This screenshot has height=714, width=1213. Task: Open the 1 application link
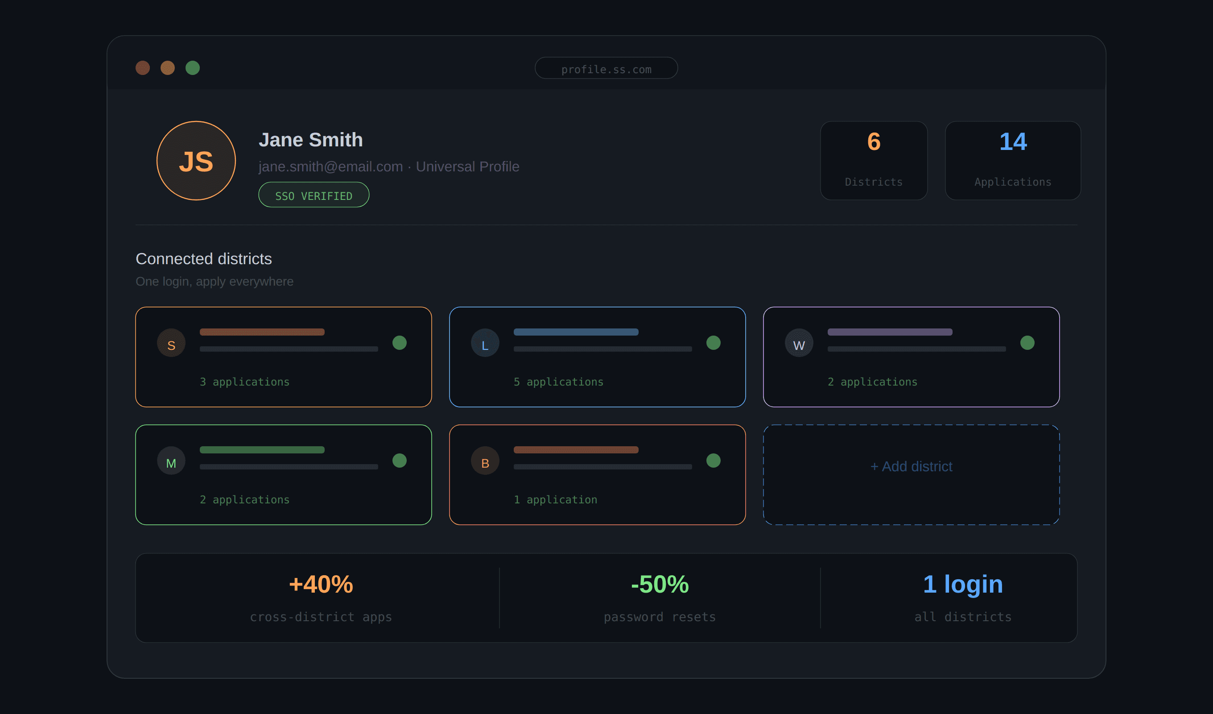click(x=555, y=500)
